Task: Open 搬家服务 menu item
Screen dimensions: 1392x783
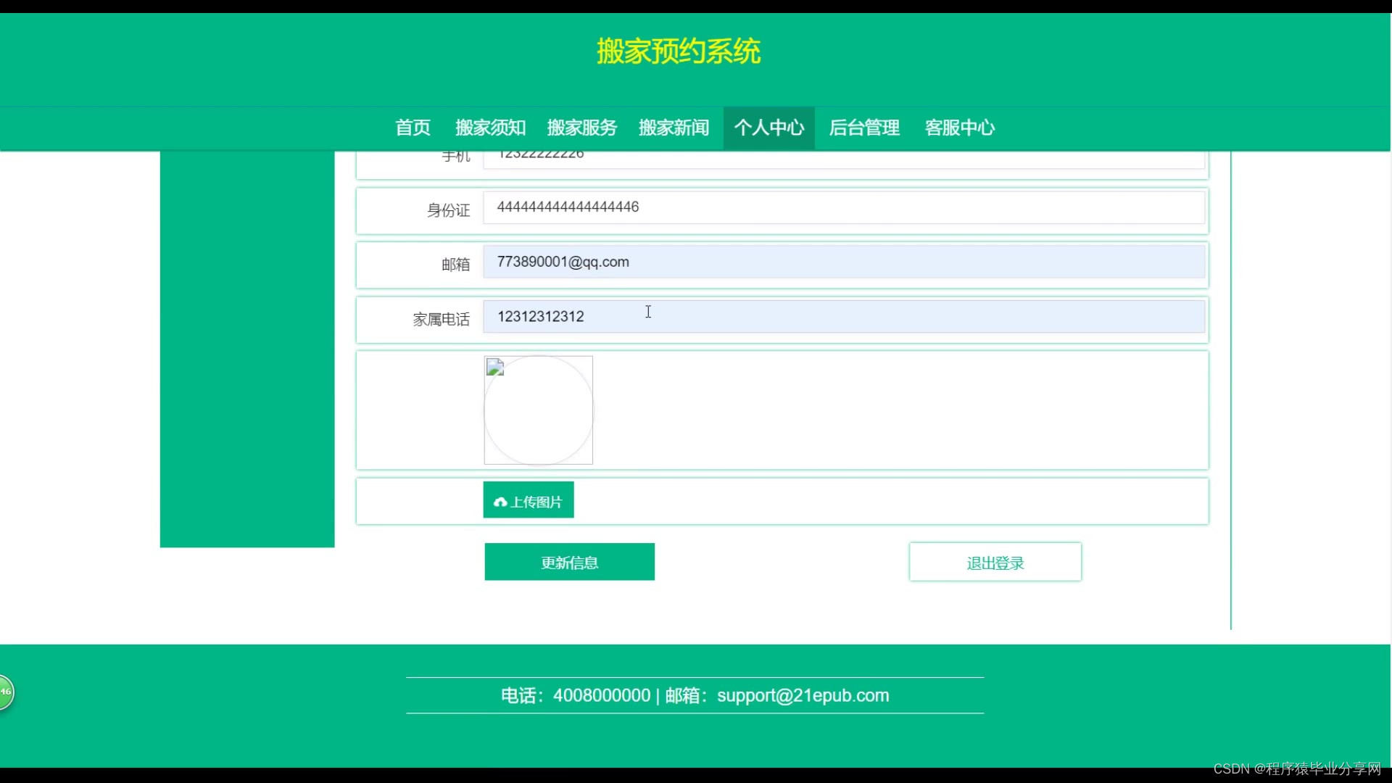Action: pyautogui.click(x=581, y=128)
